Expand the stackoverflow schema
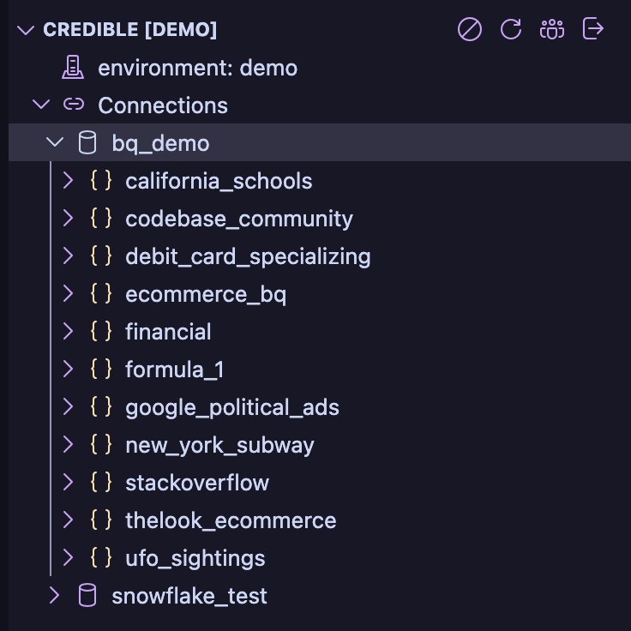The height and width of the screenshot is (631, 631). click(68, 482)
